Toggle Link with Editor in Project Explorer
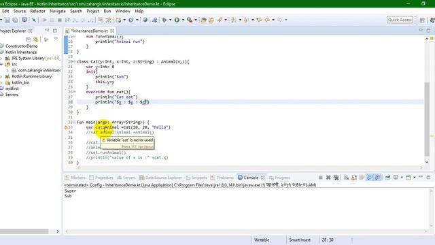The image size is (435, 245). (35, 39)
